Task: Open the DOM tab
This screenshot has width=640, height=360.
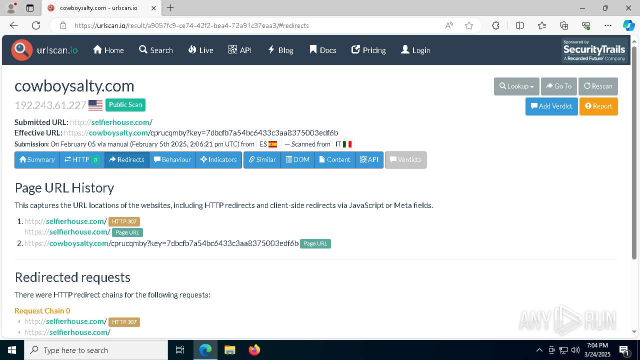Action: [x=297, y=159]
